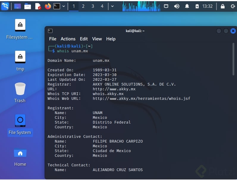
Task: Click the expiration date 2023-03-30
Action: point(105,75)
